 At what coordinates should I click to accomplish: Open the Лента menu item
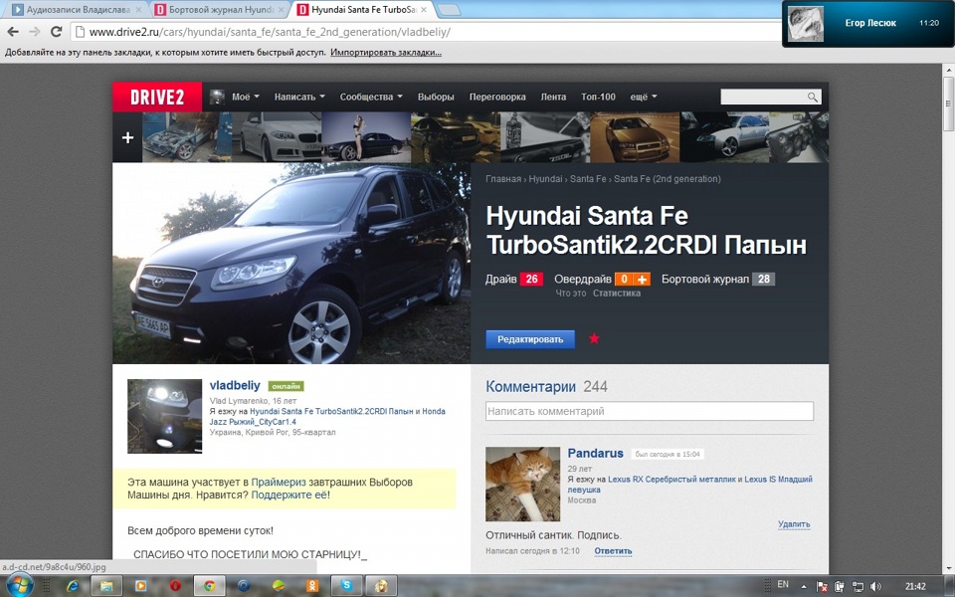[x=553, y=97]
